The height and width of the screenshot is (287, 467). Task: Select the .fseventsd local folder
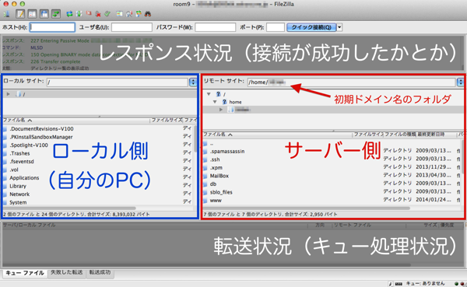[x=22, y=161]
